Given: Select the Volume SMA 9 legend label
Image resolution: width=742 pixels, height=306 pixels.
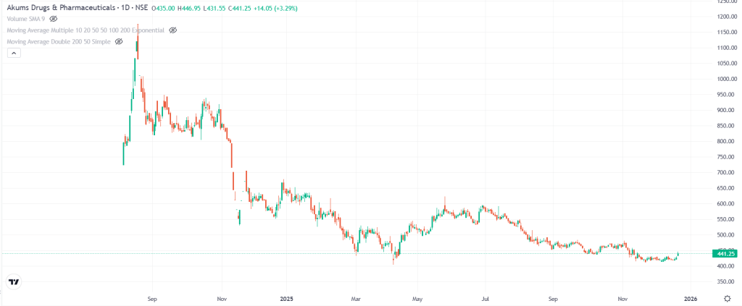Looking at the screenshot, I should point(26,19).
